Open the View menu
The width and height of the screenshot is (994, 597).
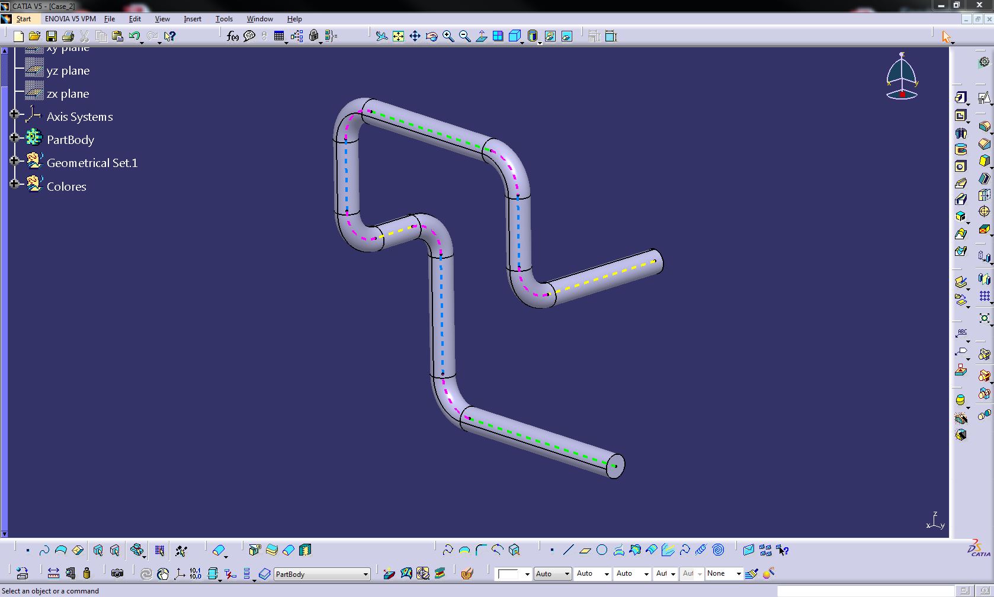(x=162, y=19)
